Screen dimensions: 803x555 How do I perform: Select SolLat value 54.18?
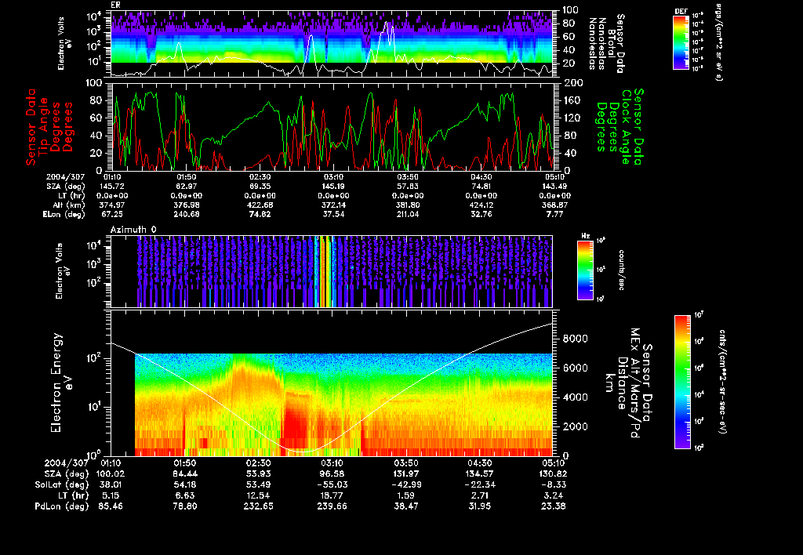[185, 485]
